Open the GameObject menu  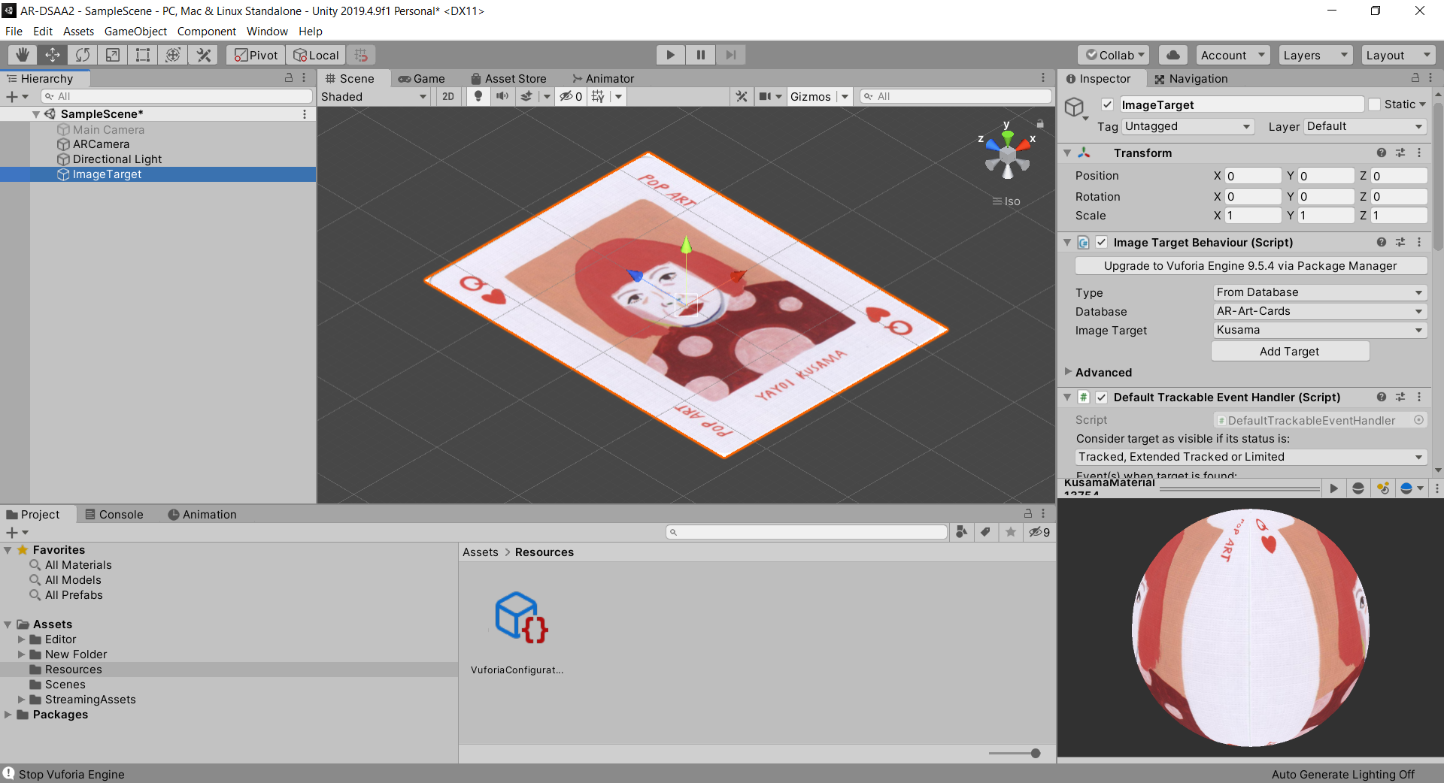pos(135,32)
